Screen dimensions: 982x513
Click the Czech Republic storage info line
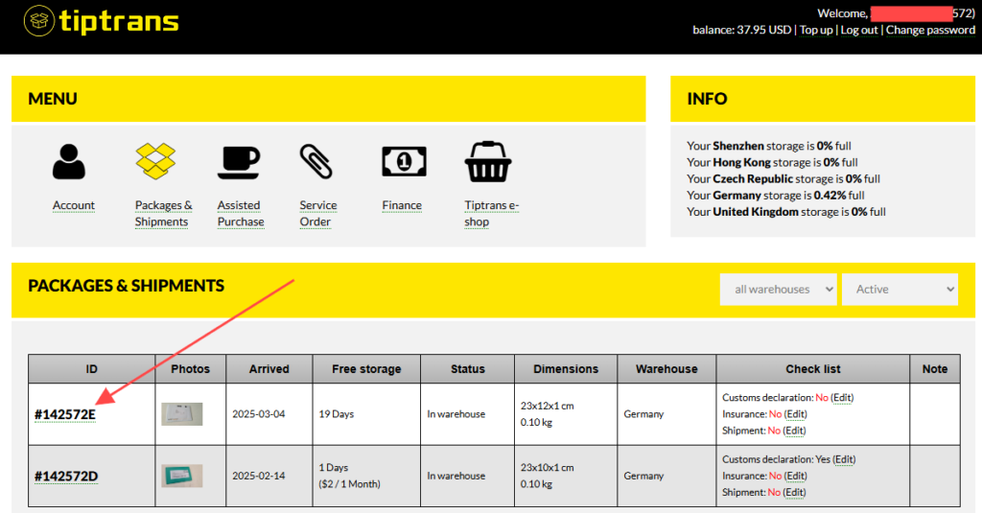(x=783, y=179)
